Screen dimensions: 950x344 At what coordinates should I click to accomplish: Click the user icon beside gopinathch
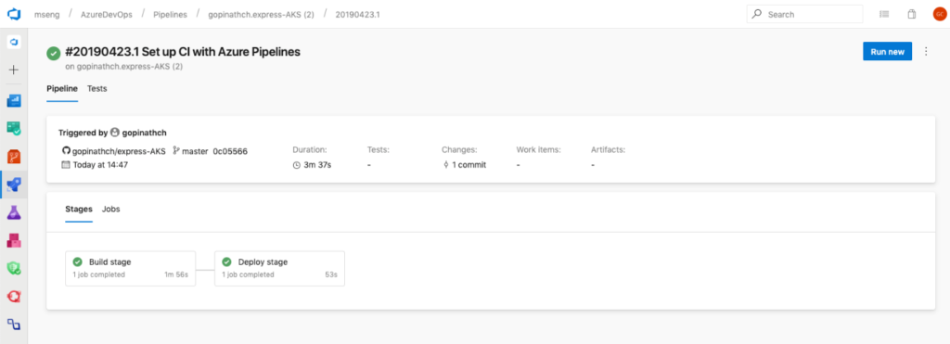(x=115, y=132)
